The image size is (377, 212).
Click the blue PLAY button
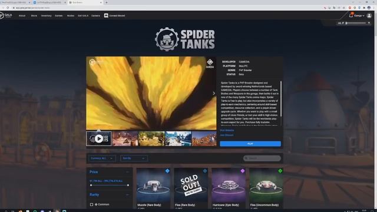tap(250, 144)
